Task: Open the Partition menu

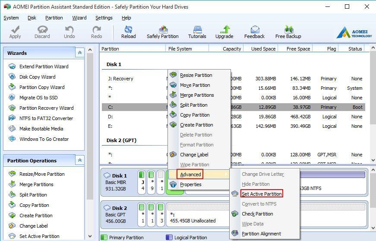Action: 54,18
